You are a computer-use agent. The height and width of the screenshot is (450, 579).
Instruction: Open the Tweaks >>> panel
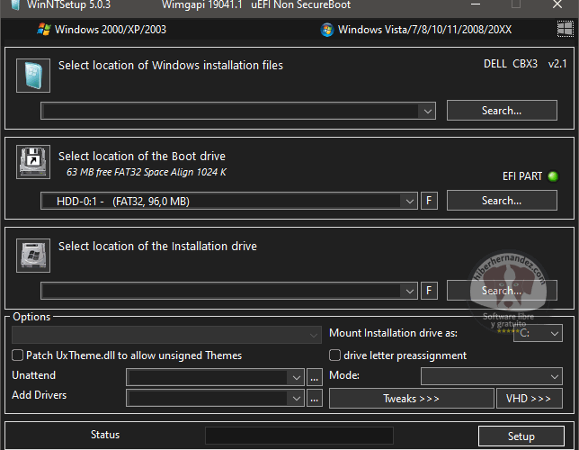tap(412, 398)
